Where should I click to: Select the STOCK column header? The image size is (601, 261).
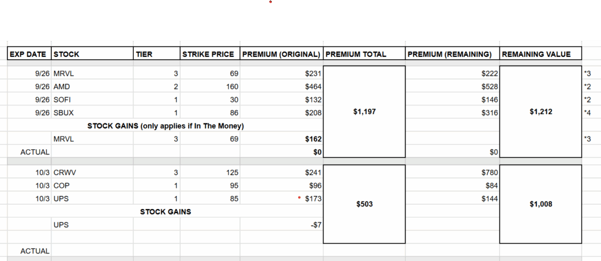(x=92, y=54)
